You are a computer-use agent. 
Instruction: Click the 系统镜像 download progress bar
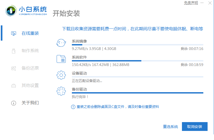coord(137,45)
